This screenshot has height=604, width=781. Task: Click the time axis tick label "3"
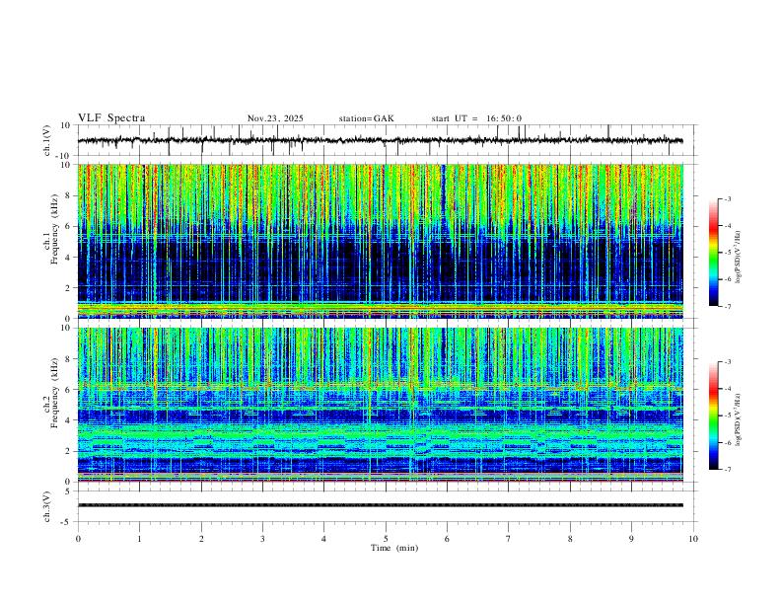(262, 539)
